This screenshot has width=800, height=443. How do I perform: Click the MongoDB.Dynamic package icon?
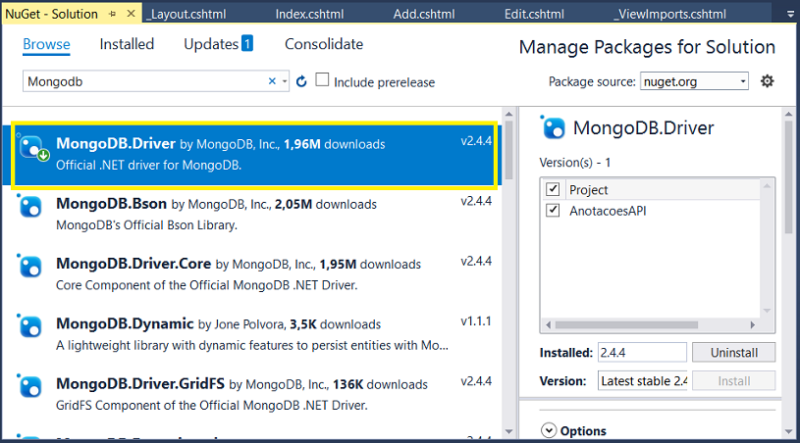tap(29, 326)
